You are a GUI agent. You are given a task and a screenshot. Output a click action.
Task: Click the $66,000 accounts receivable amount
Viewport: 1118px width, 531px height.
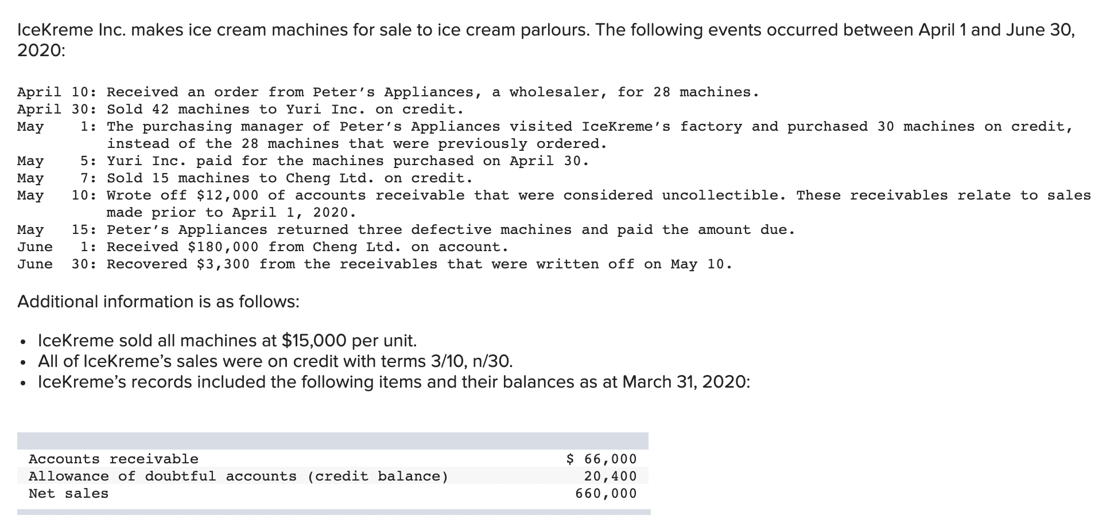point(601,459)
